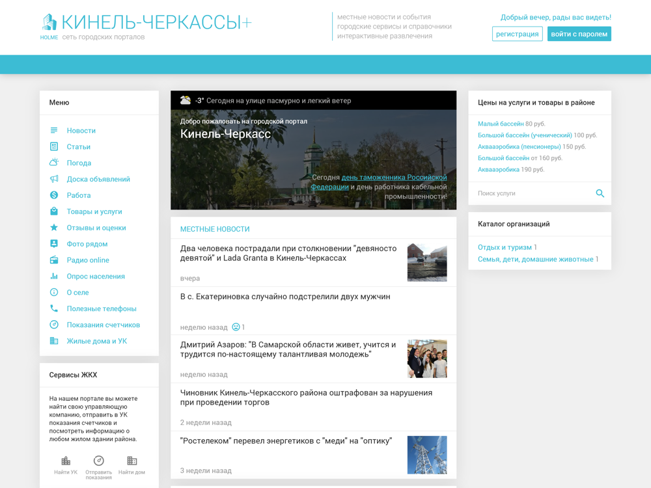This screenshot has height=488, width=651.
Task: Click the weather cloud icon in banner
Action: tap(185, 100)
